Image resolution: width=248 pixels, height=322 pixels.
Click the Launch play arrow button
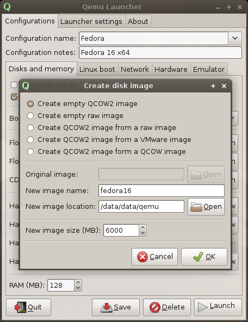[x=218, y=307]
